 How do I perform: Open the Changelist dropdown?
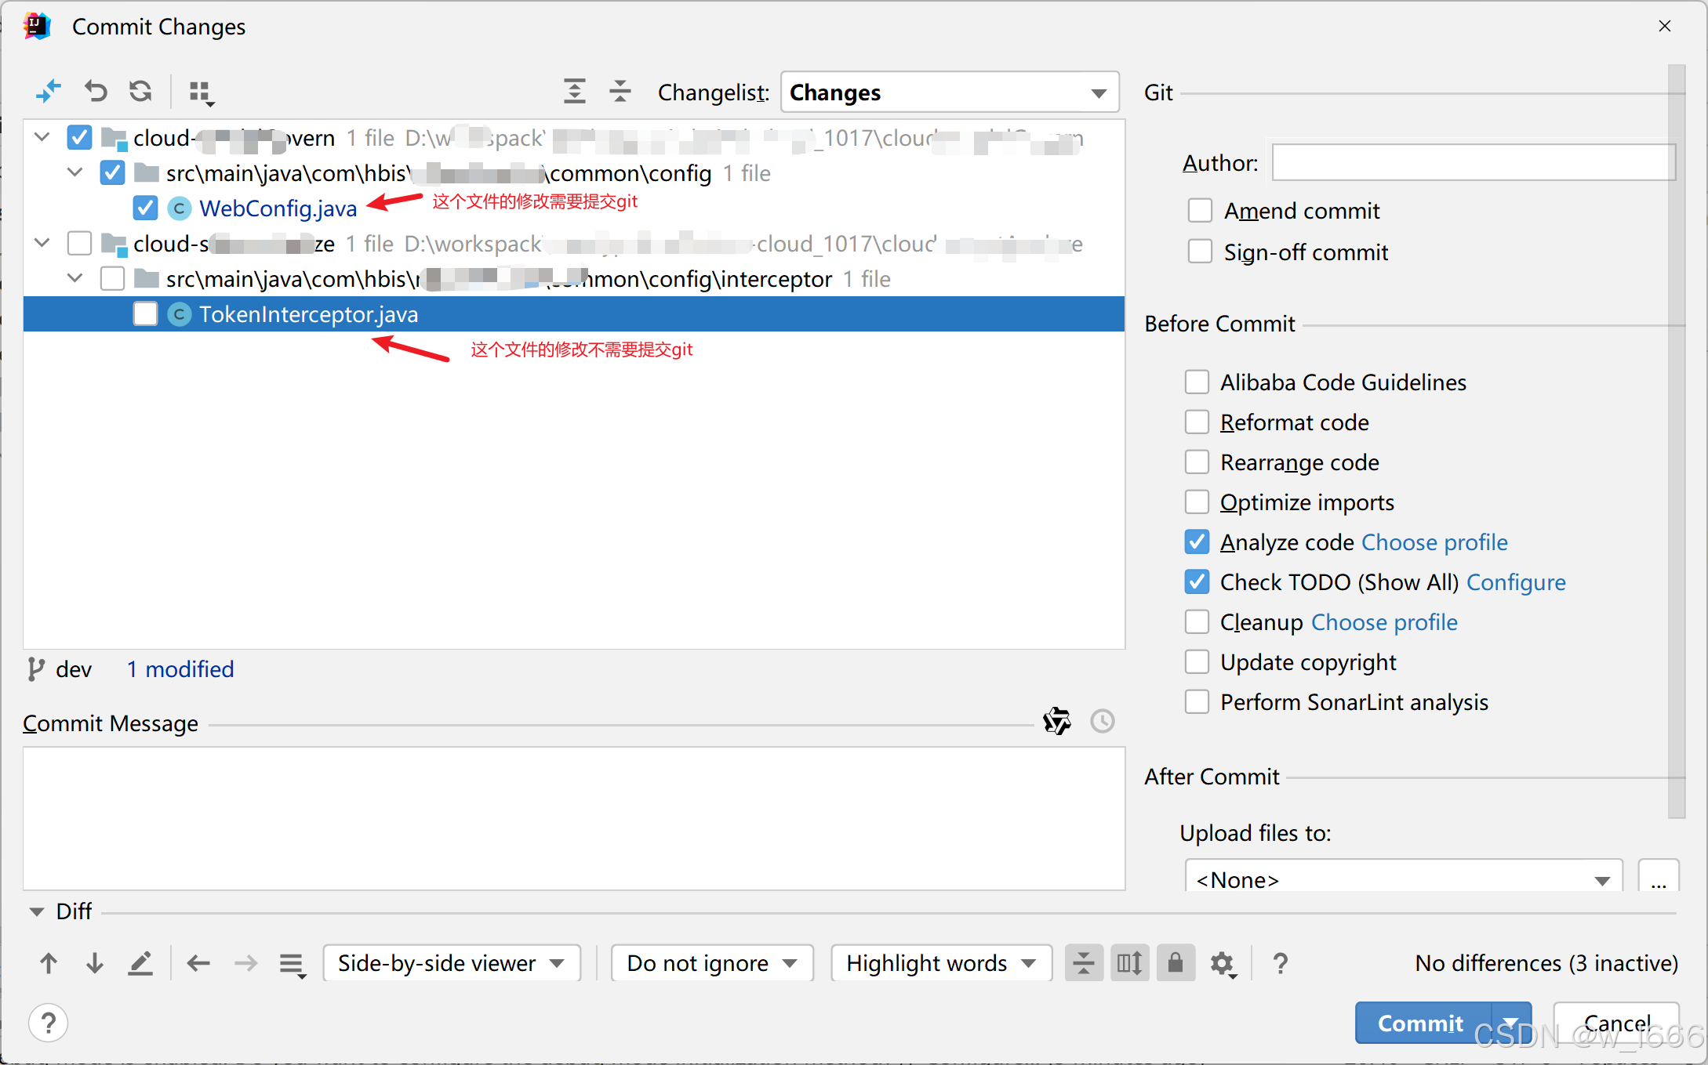pyautogui.click(x=950, y=92)
